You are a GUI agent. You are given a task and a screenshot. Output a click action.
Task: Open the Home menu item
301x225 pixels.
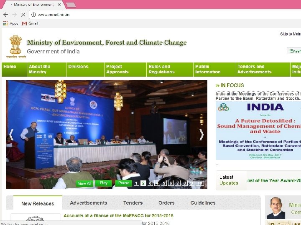14,70
